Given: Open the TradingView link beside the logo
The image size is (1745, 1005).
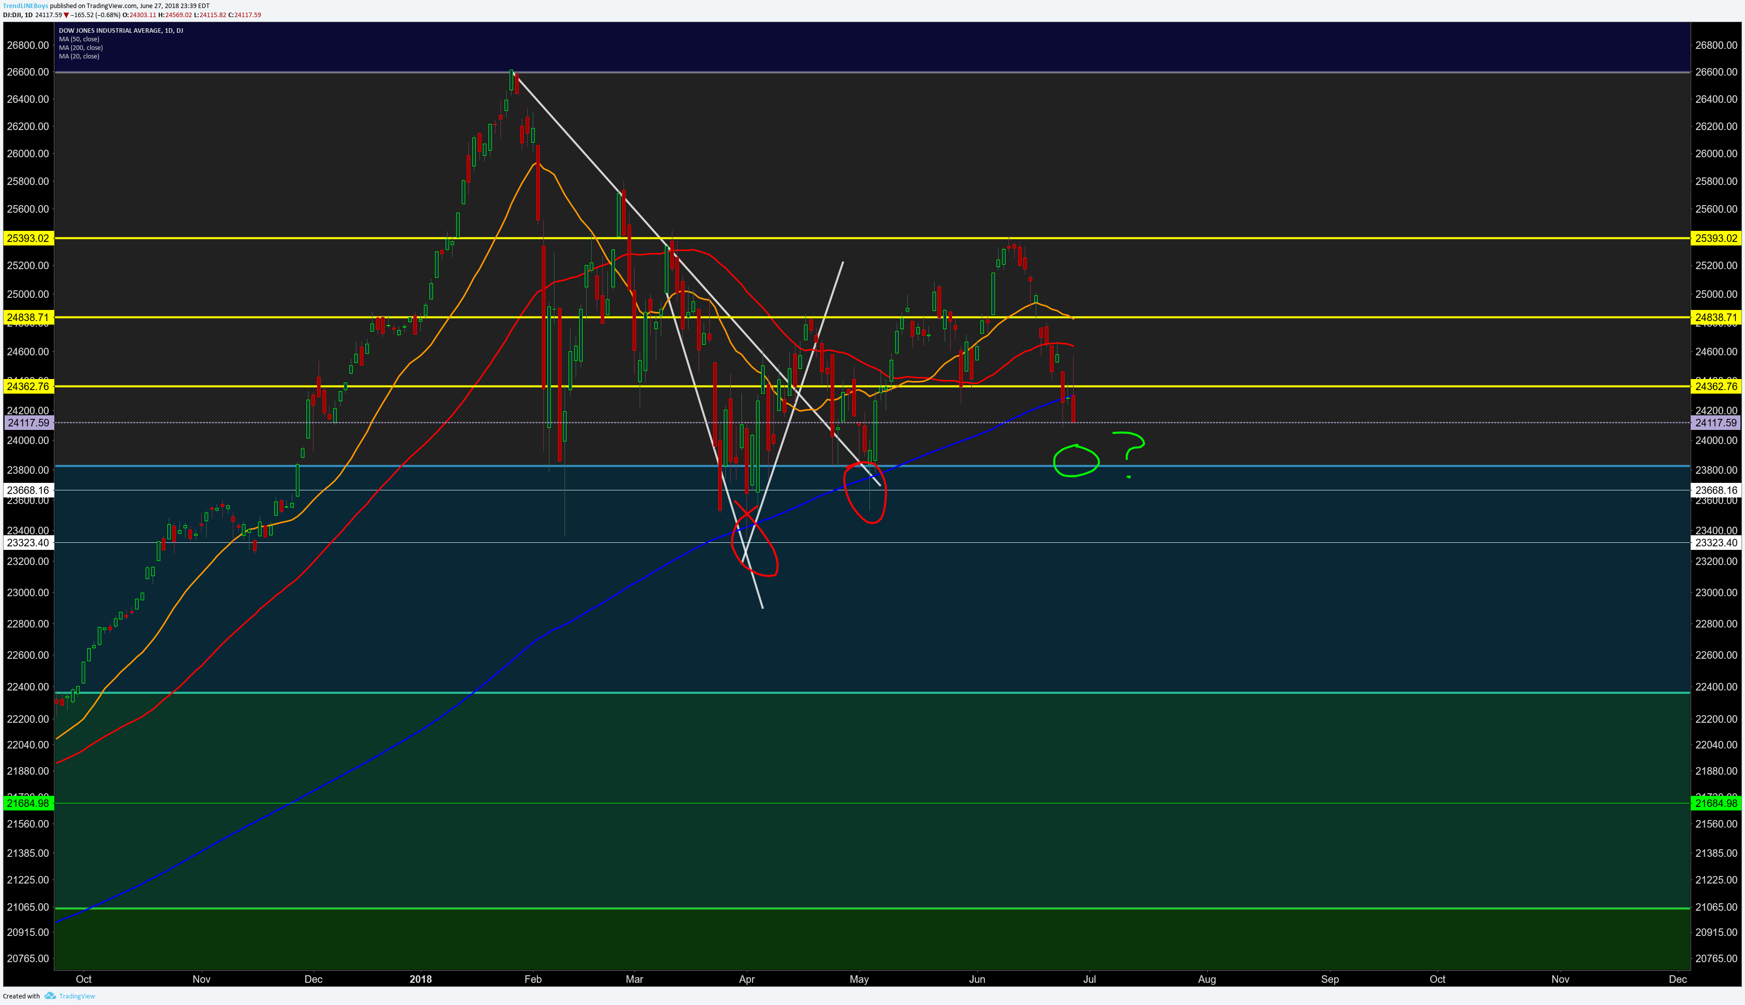Looking at the screenshot, I should (77, 996).
